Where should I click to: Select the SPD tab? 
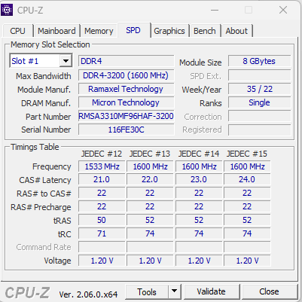pyautogui.click(x=133, y=30)
